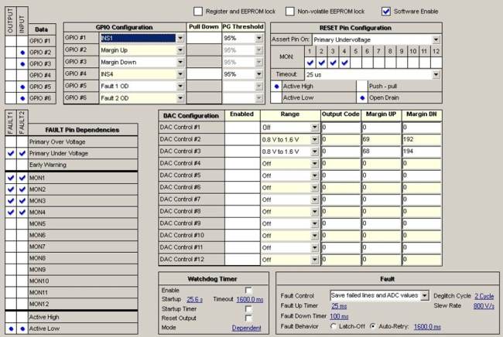The width and height of the screenshot is (503, 337).
Task: Click DAC Control #2 Margin UP field
Action: point(380,139)
